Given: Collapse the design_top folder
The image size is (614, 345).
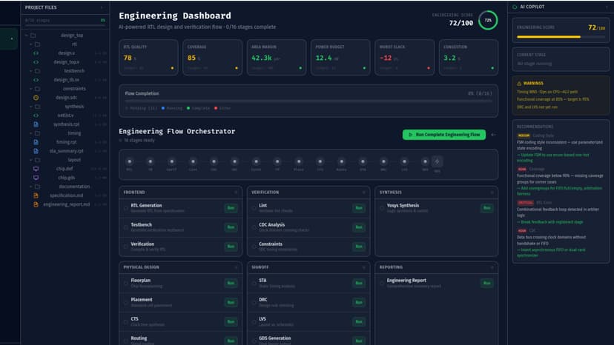Looking at the screenshot, I should [x=26, y=36].
